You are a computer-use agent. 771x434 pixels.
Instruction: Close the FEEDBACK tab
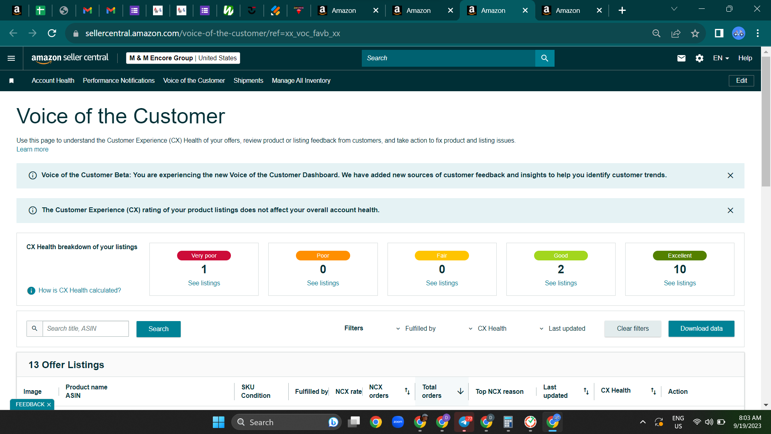click(49, 405)
